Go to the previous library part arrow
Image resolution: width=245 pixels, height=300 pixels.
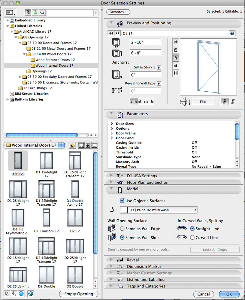(111, 33)
